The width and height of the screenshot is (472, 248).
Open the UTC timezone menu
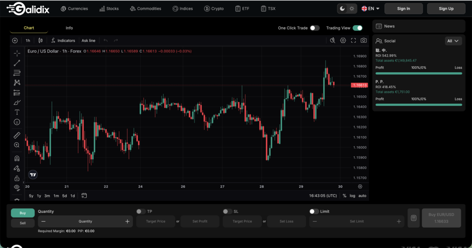pyautogui.click(x=323, y=196)
